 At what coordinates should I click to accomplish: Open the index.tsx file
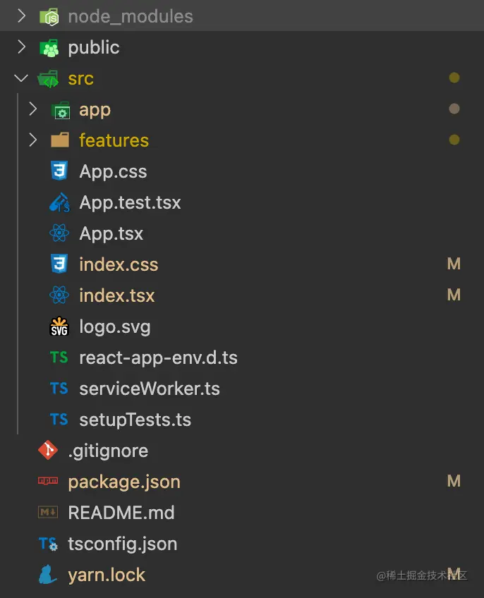click(116, 295)
